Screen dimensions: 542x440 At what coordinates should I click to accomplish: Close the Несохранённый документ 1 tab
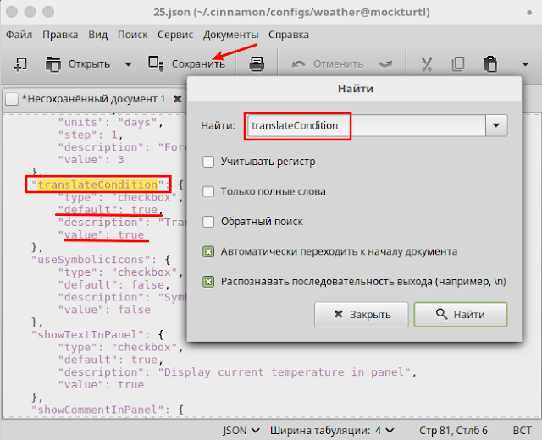[178, 99]
